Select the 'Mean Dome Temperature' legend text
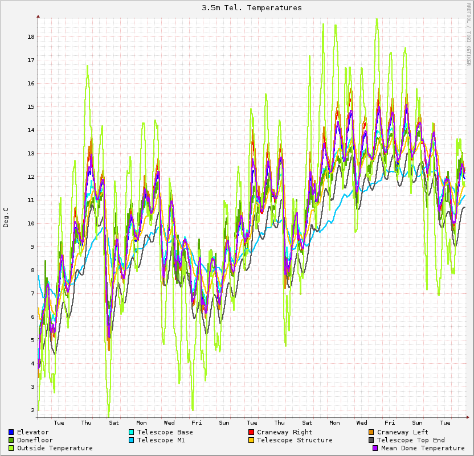Screen dimensions: 474x456 (423, 448)
